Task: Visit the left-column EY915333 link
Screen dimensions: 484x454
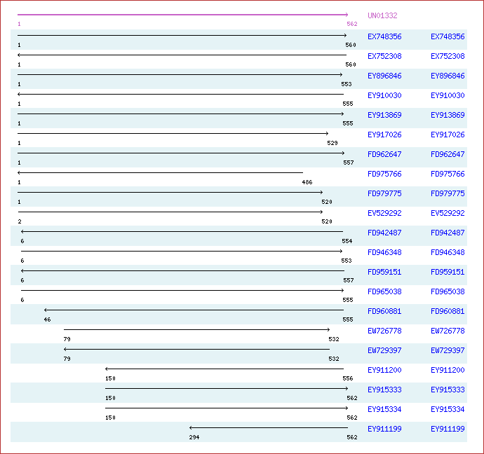Action: [384, 390]
